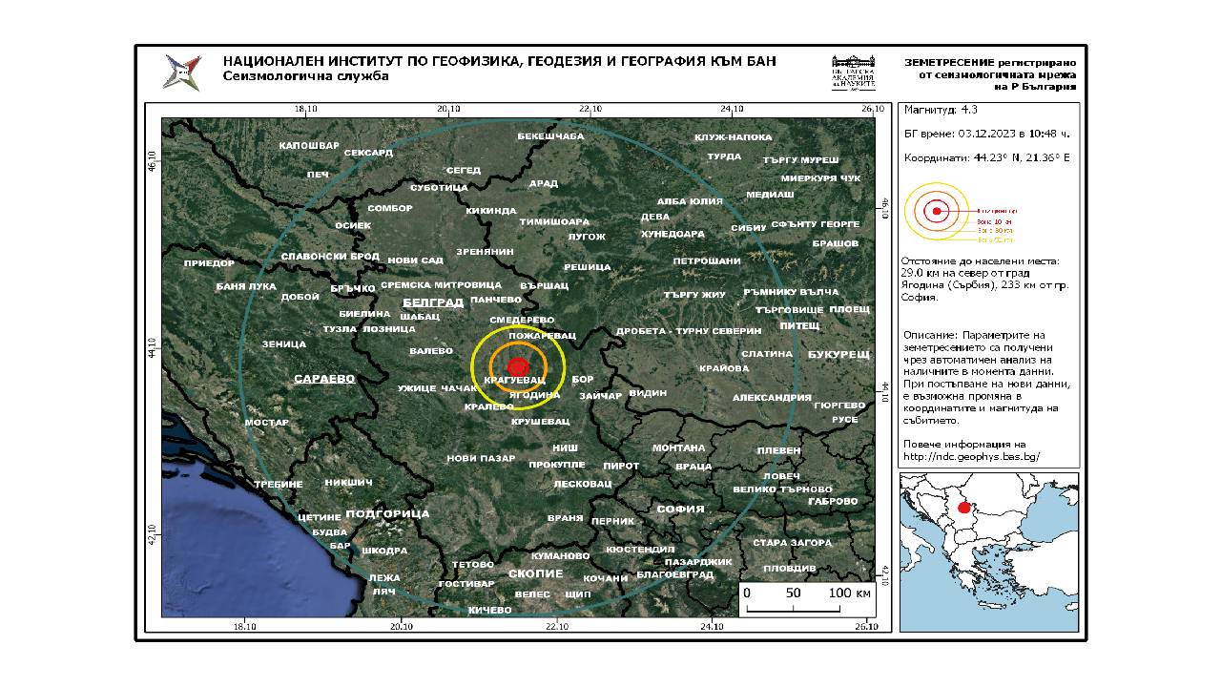Click the ПОДГОРИЦА label
Image resolution: width=1221 pixels, height=687 pixels.
[x=387, y=514]
